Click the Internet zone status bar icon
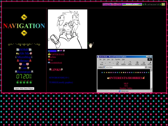Screen dimensions: 168x126 pyautogui.click(x=120, y=91)
